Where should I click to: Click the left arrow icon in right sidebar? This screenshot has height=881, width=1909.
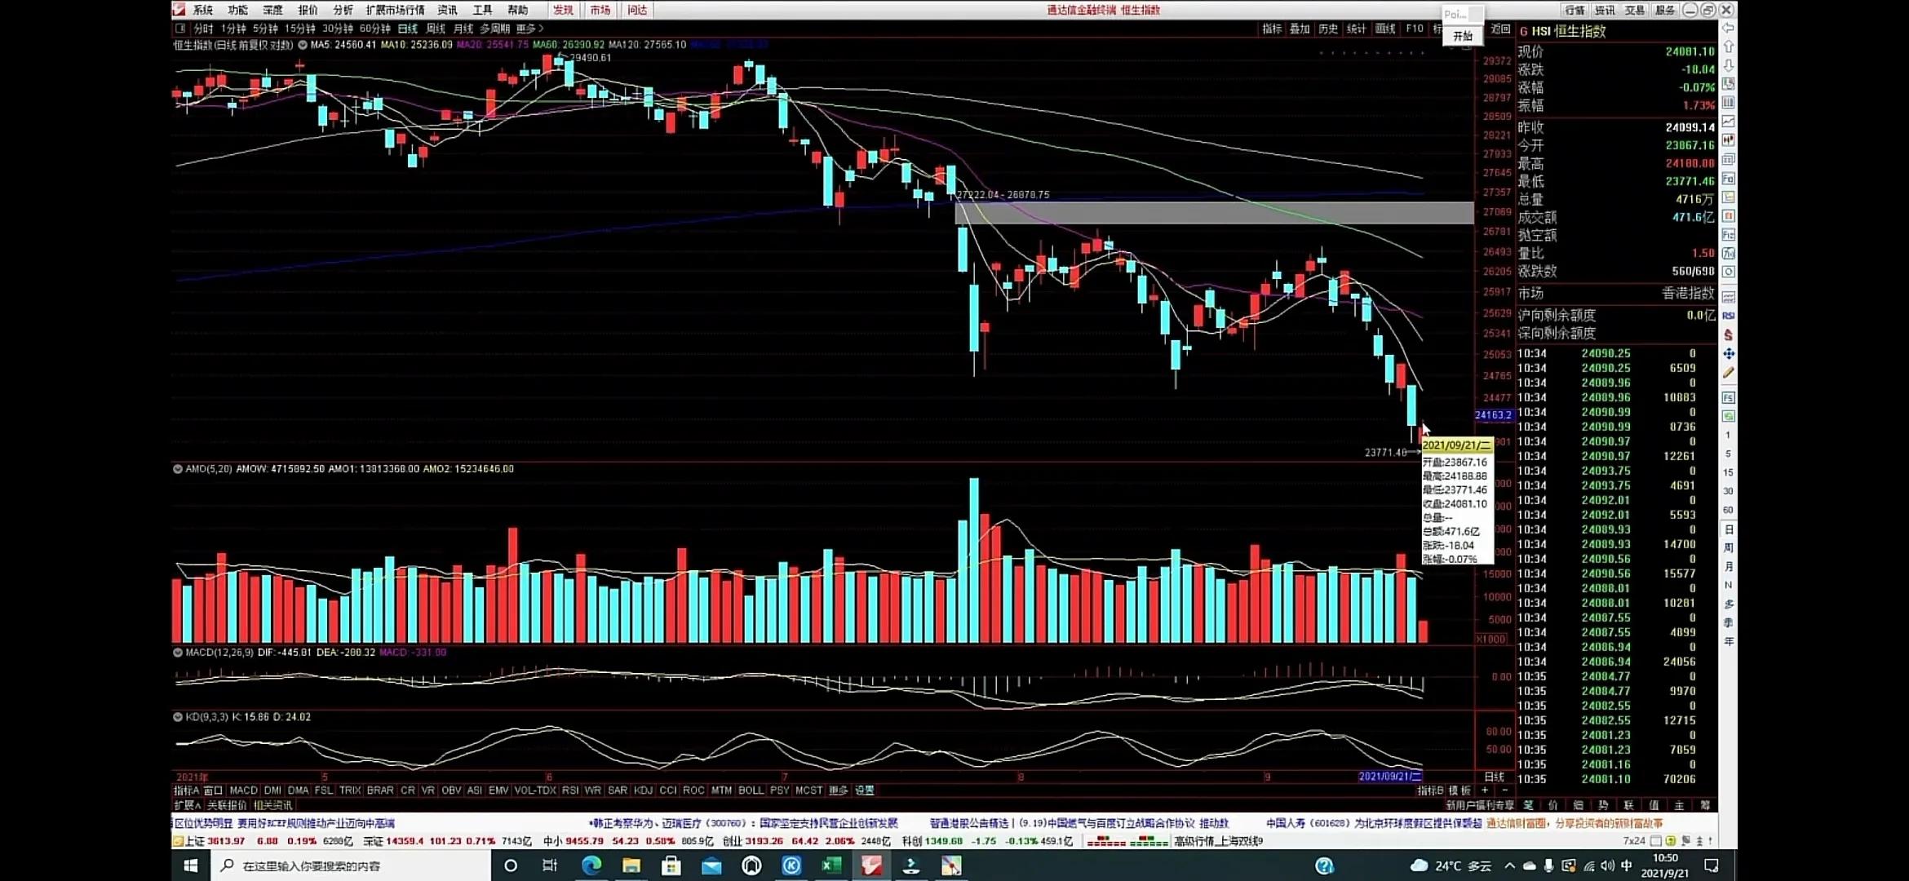[1728, 29]
